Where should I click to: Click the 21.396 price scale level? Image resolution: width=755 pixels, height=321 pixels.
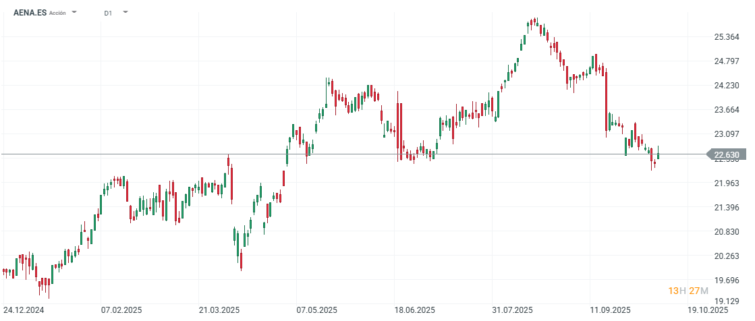click(726, 207)
